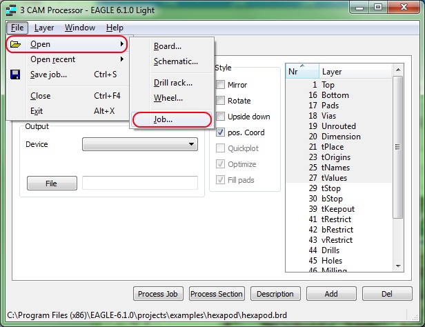Image resolution: width=425 pixels, height=327 pixels.
Task: Toggle the Optimize checkbox
Action: [220, 164]
